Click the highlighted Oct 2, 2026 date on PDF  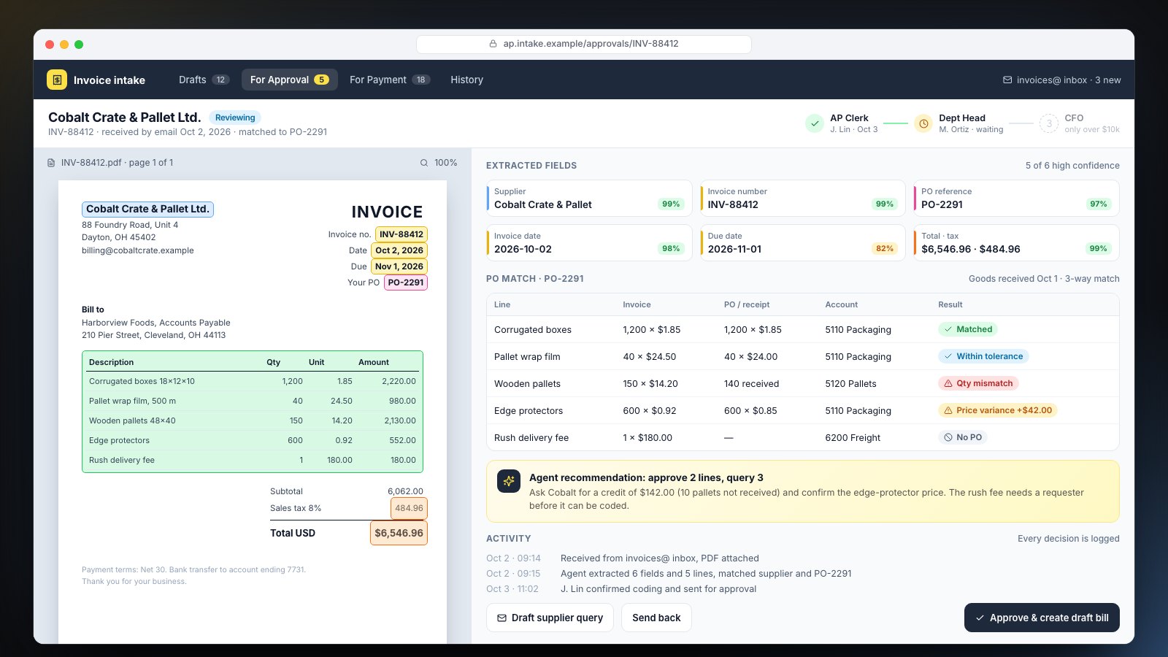[399, 250]
